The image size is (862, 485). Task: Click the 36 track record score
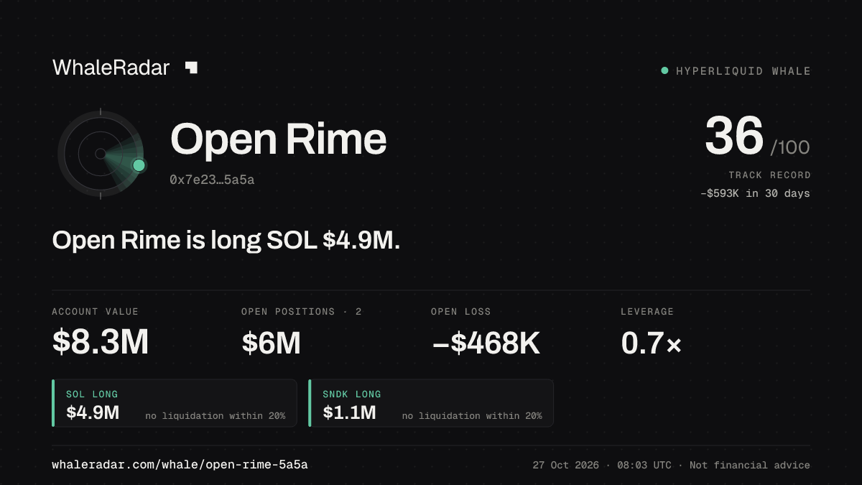pos(733,137)
